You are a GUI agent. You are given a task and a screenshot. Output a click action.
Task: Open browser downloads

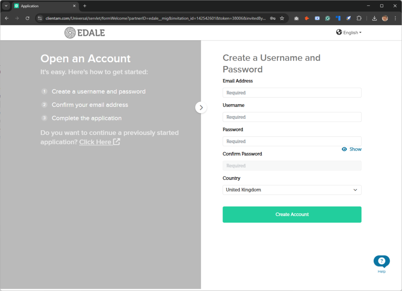coord(374,18)
